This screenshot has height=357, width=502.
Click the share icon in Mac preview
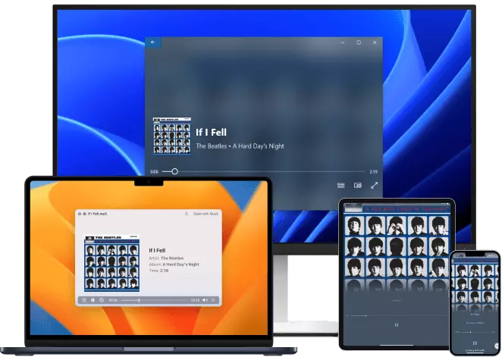tap(187, 214)
